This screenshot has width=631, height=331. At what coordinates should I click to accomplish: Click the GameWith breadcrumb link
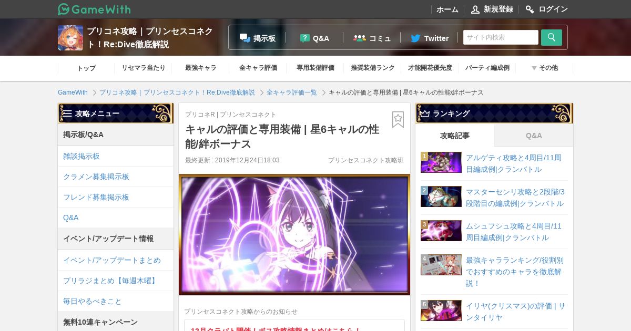[x=73, y=92]
